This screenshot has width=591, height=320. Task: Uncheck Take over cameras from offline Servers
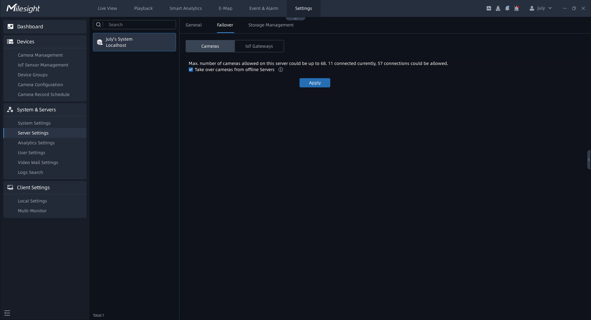pyautogui.click(x=191, y=70)
